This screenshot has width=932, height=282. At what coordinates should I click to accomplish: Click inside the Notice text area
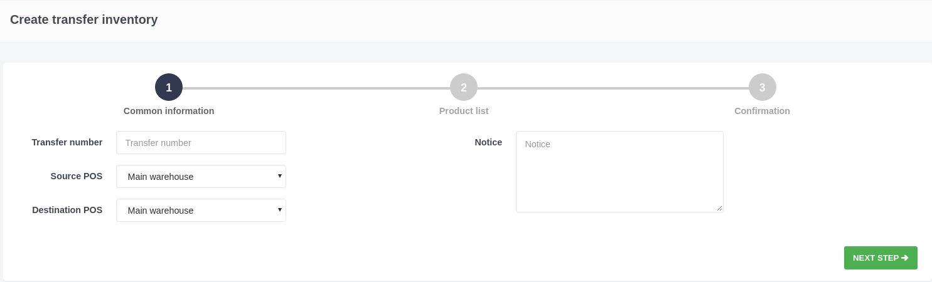pyautogui.click(x=619, y=172)
